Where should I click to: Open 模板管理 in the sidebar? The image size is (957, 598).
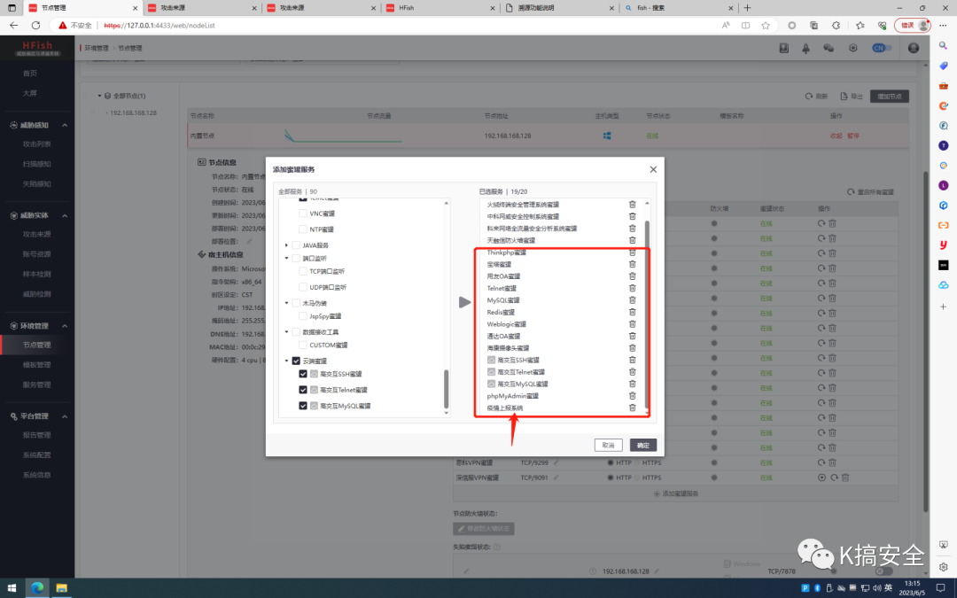click(36, 365)
